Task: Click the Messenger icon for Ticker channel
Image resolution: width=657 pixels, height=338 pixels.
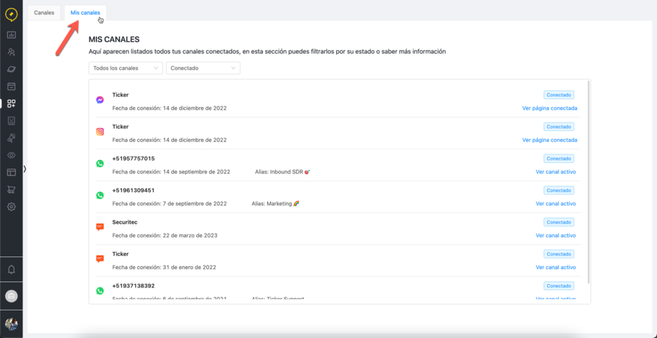Action: click(x=100, y=100)
